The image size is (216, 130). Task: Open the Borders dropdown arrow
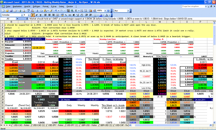(x=98, y=15)
